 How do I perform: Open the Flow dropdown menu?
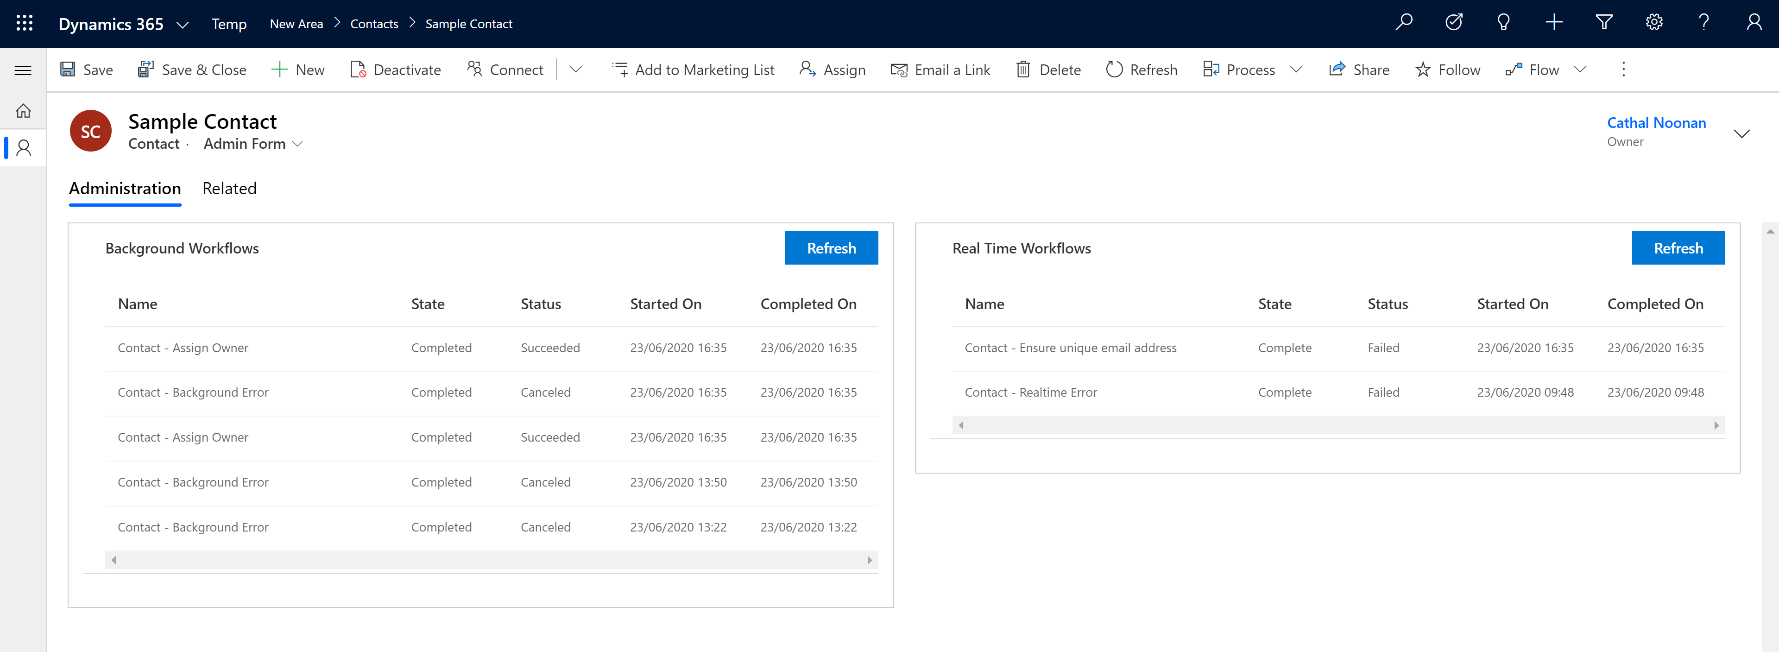(1580, 70)
